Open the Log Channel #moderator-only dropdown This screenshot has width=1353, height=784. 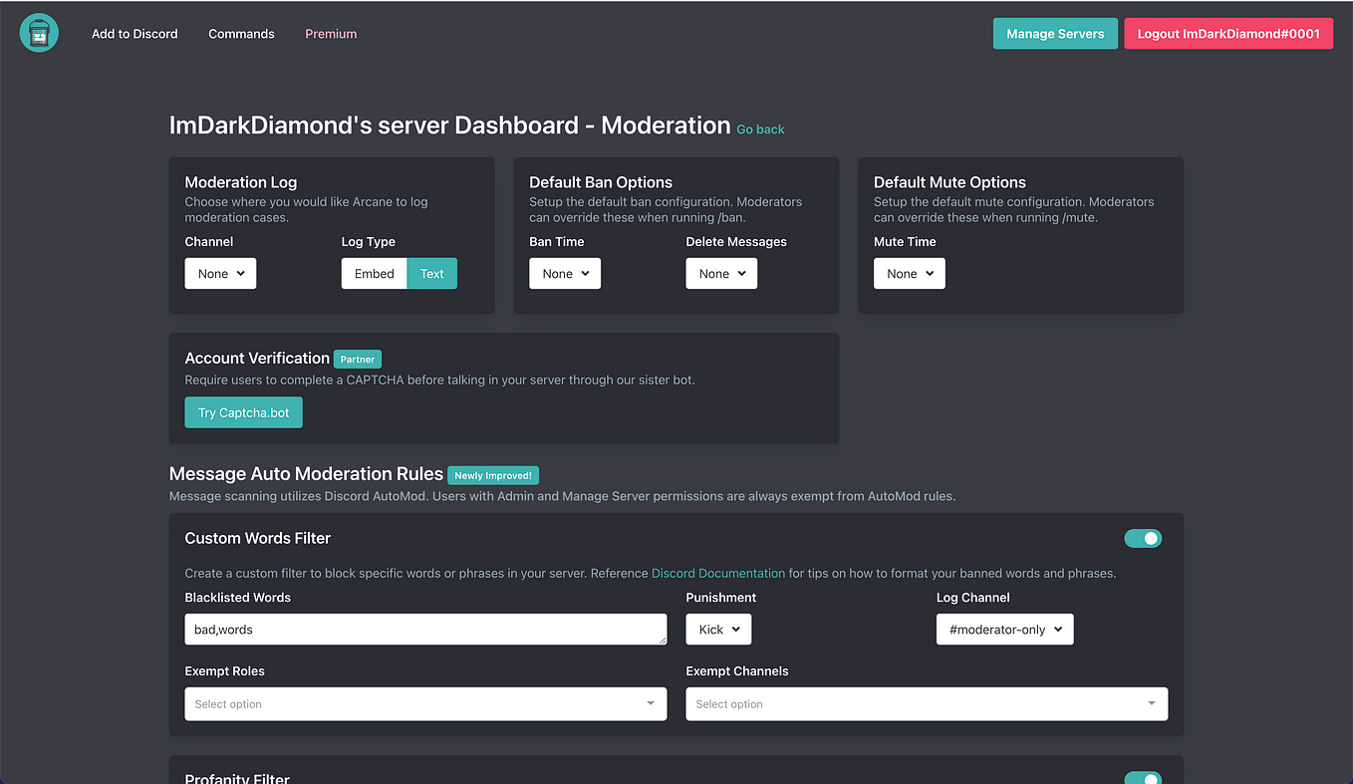pos(1005,630)
